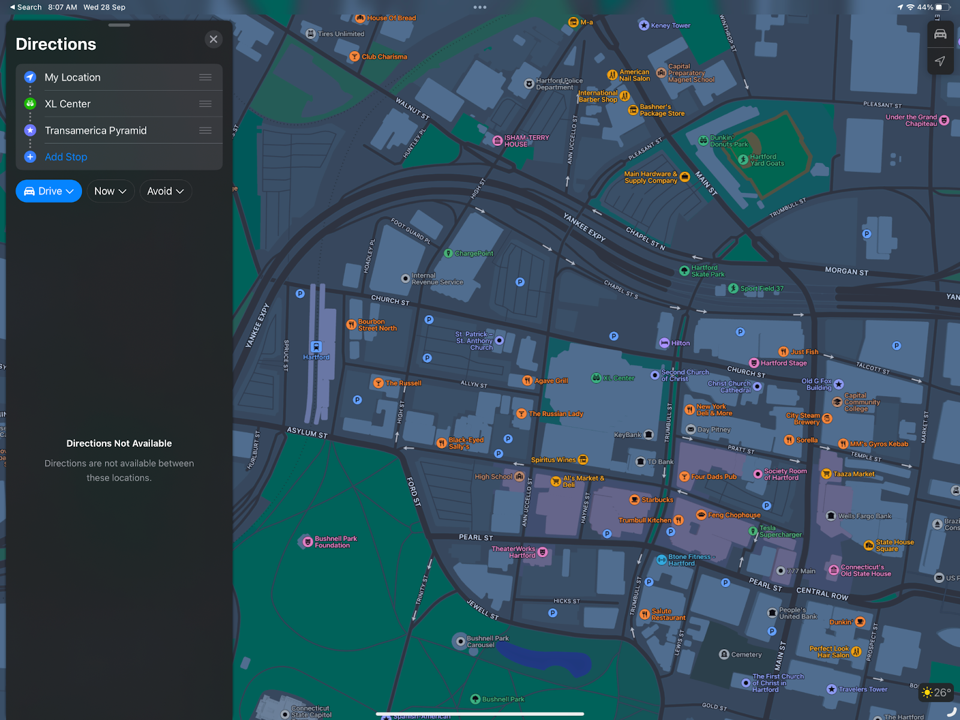Open the map mode driving icon
This screenshot has width=960, height=720.
tap(940, 34)
